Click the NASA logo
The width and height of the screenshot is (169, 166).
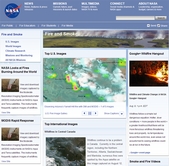(x=12, y=11)
